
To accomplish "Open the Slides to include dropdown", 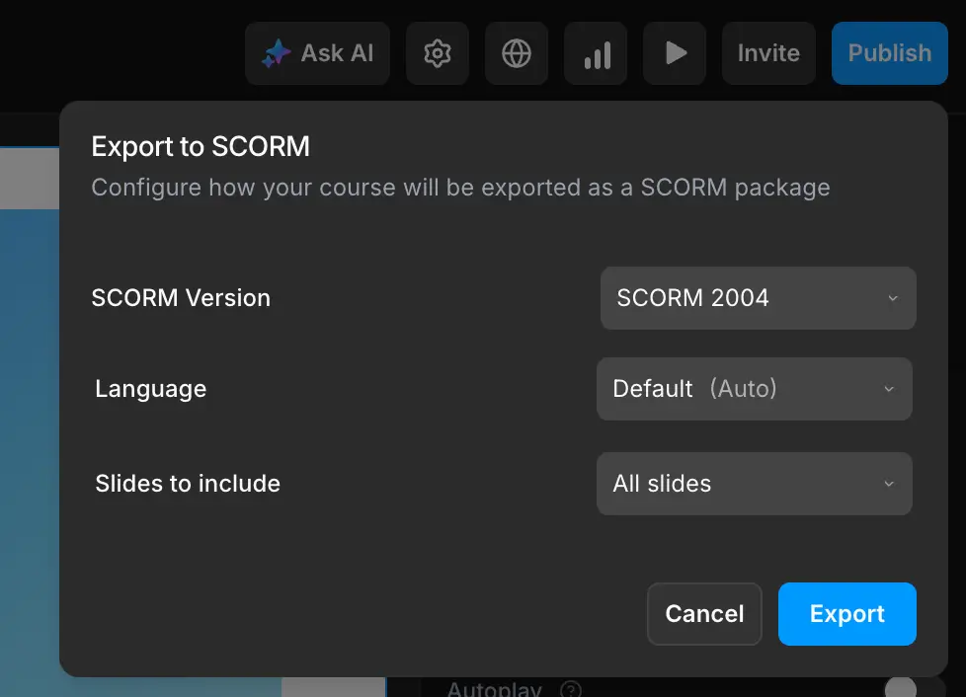I will [754, 484].
